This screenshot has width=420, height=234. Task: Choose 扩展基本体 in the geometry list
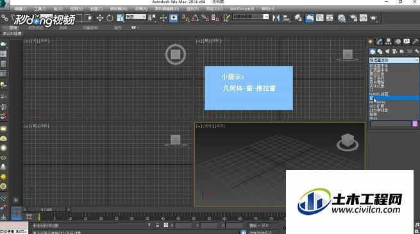pos(394,70)
